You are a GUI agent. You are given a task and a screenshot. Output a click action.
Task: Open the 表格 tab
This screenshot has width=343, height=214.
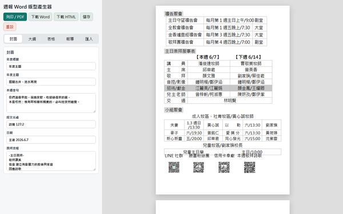[51, 39]
